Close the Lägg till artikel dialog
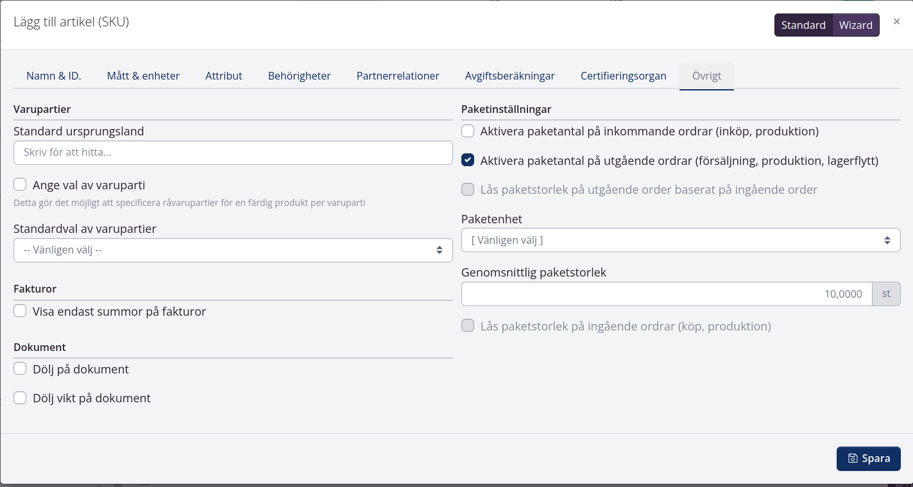913x487 pixels. click(x=896, y=22)
